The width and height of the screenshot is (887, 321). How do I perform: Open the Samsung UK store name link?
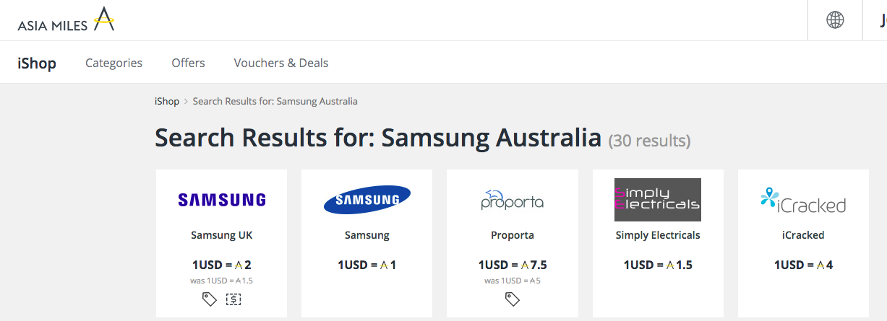pos(222,235)
